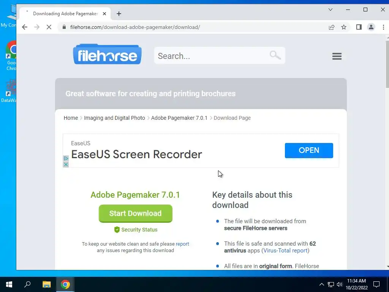This screenshot has width=389, height=292.
Task: Open the Virus-Total report link
Action: pyautogui.click(x=285, y=251)
